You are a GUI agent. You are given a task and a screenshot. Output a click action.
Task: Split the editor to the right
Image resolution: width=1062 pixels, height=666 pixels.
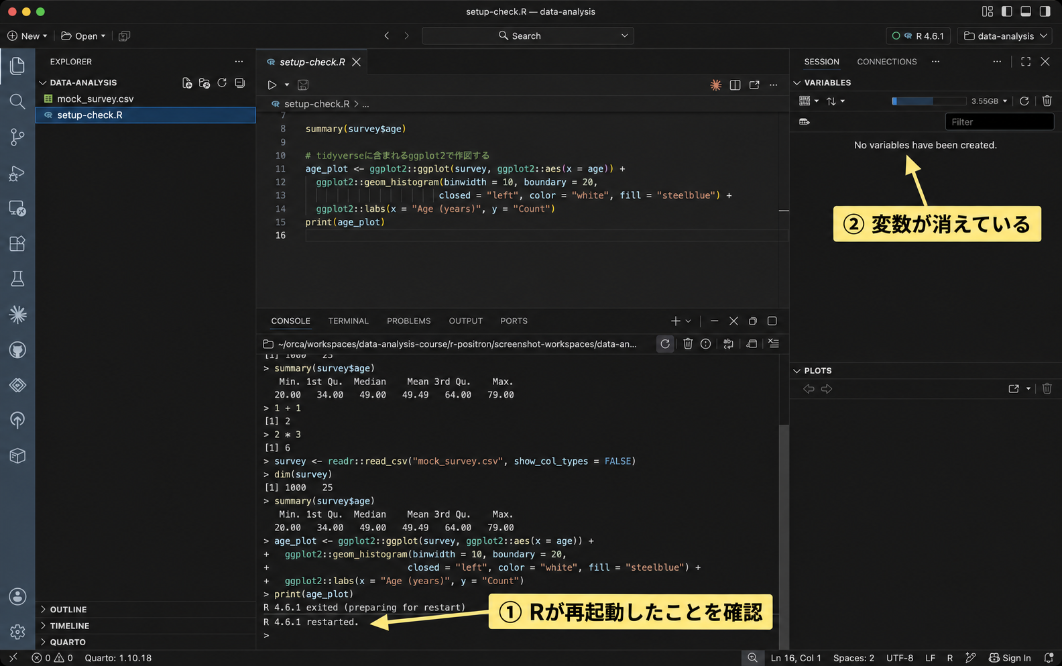tap(735, 85)
